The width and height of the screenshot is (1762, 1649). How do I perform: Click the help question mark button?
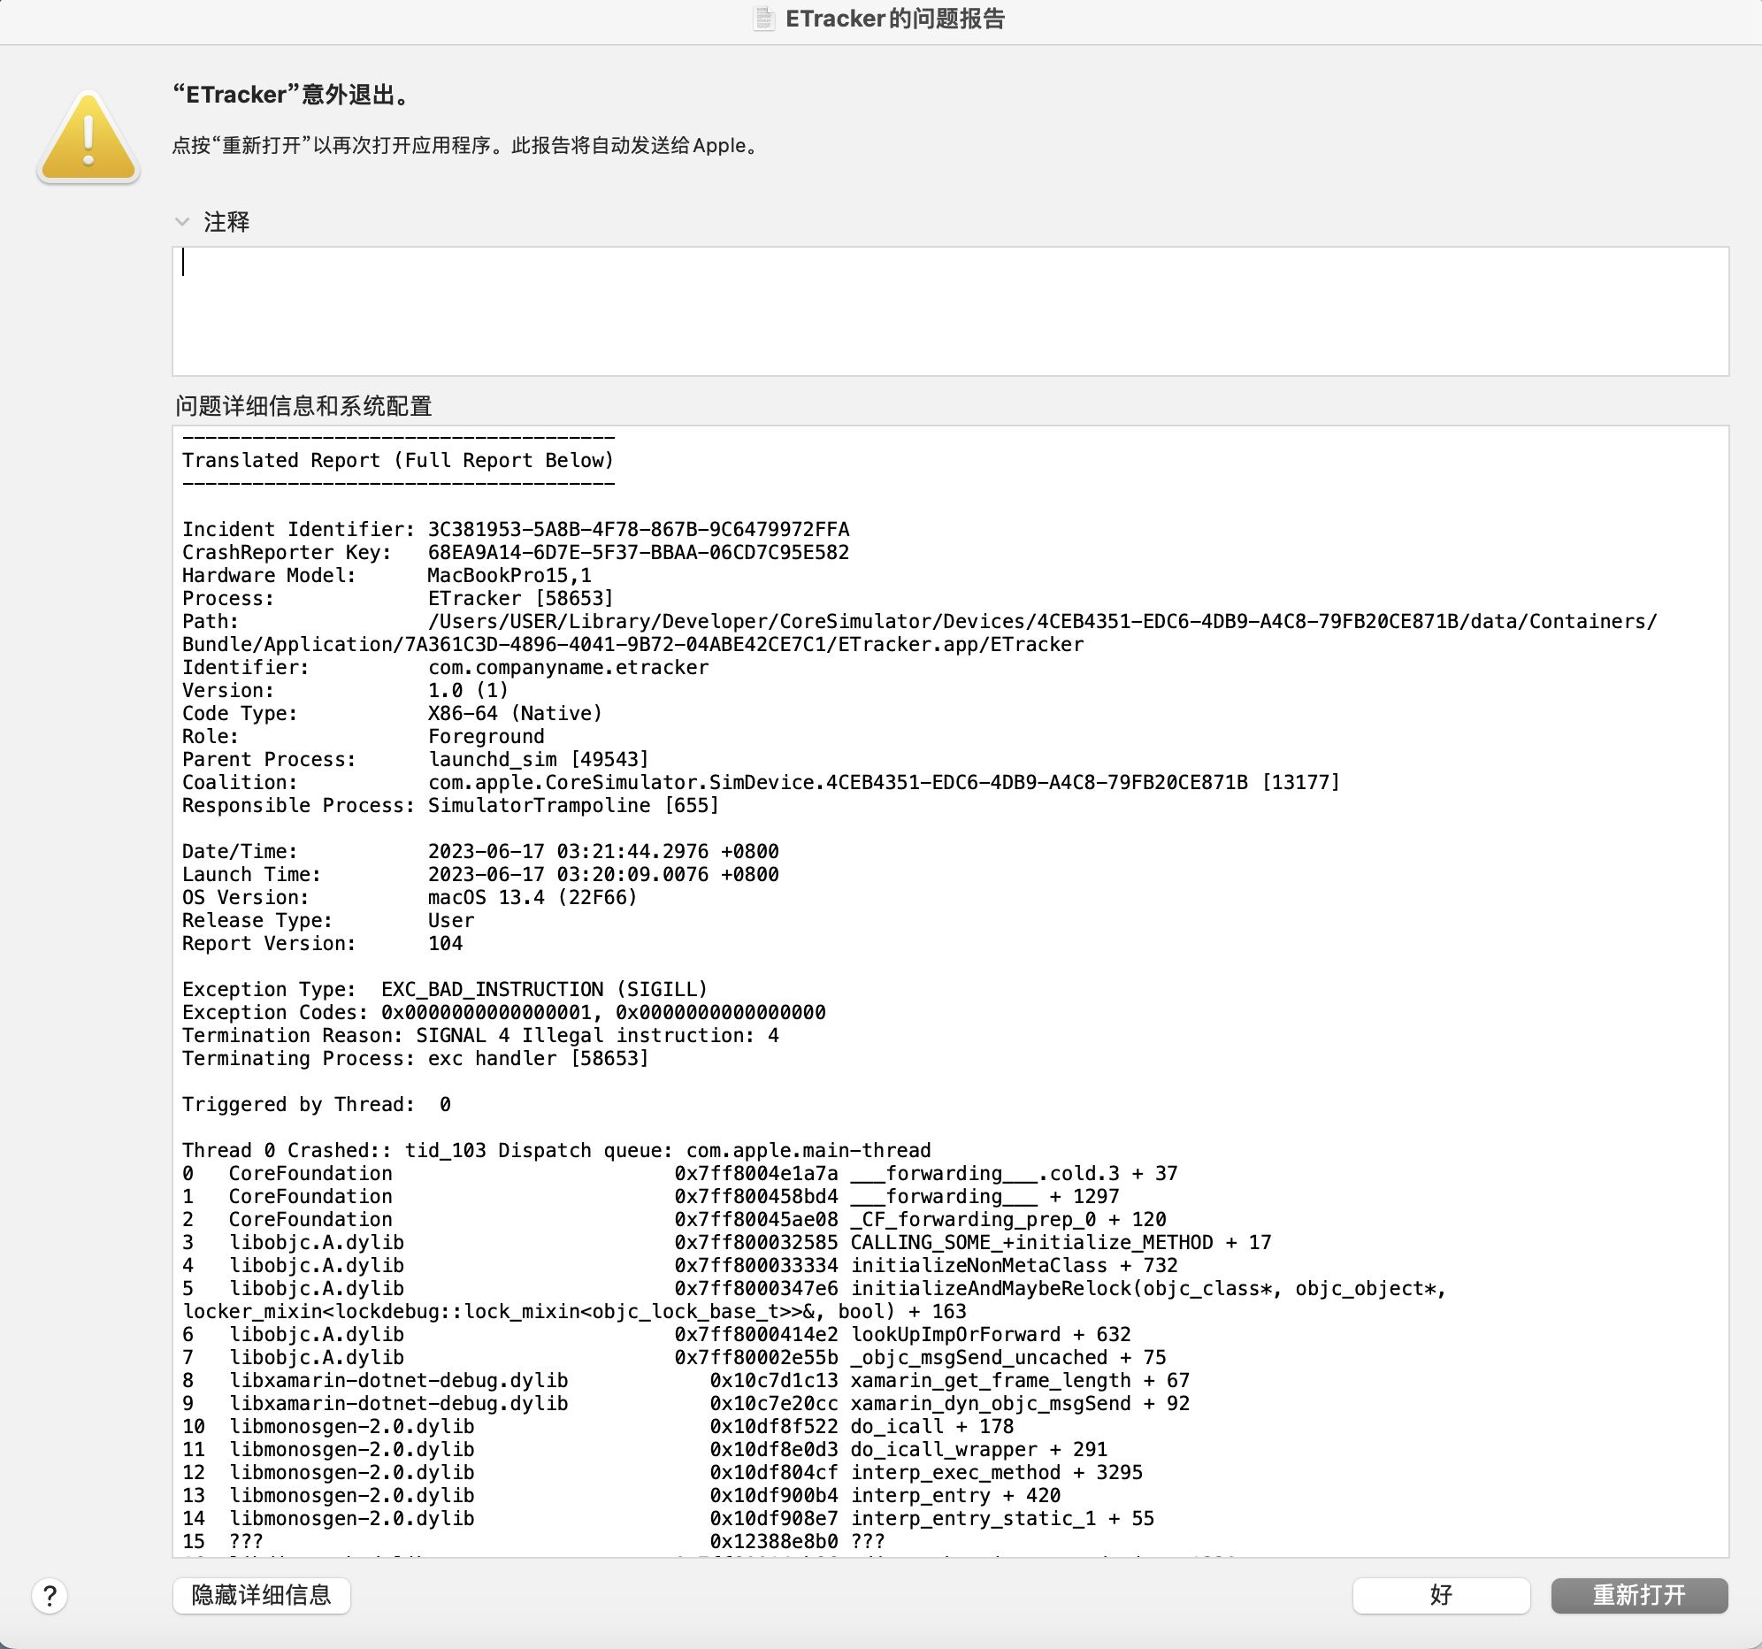point(50,1596)
